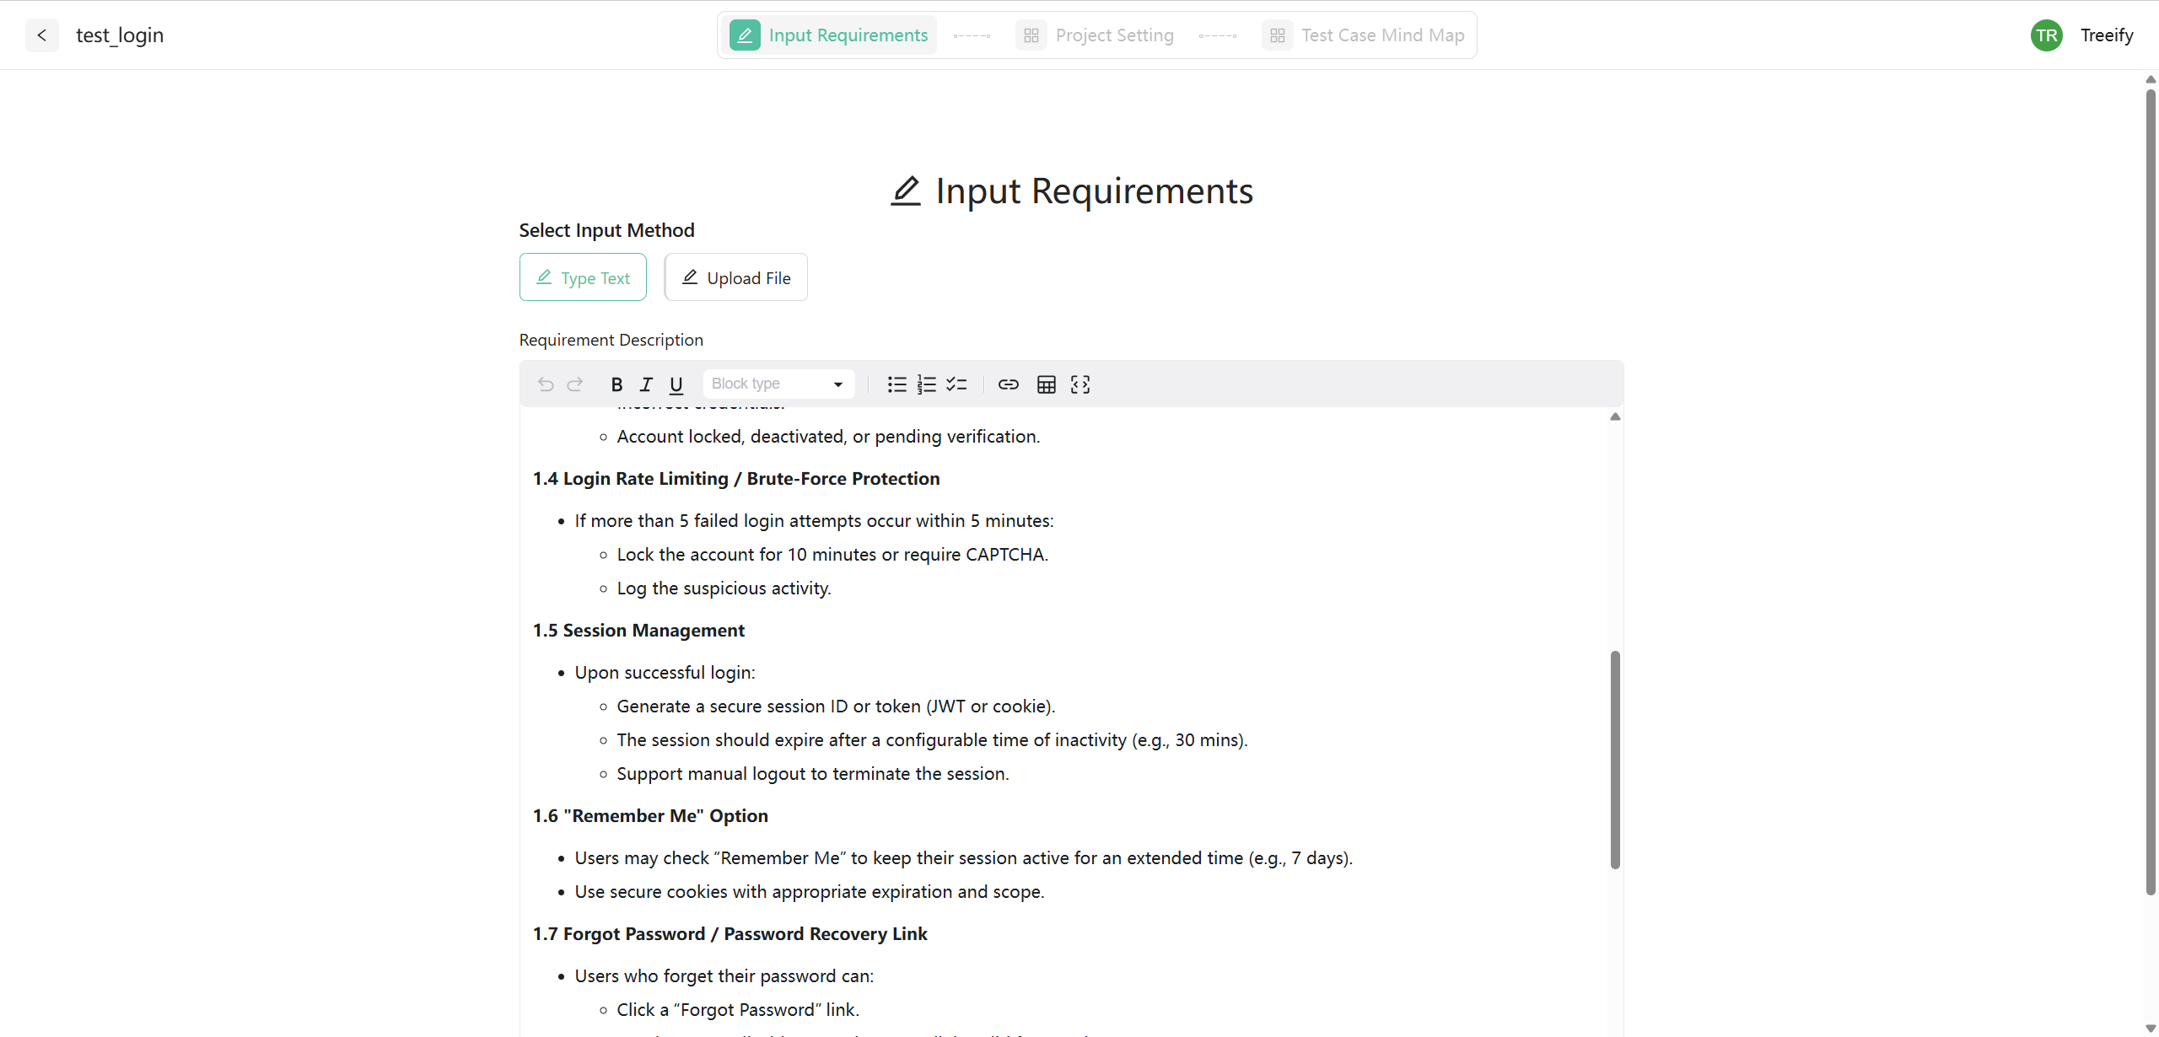The width and height of the screenshot is (2159, 1037).
Task: Toggle italic formatting
Action: pyautogui.click(x=646, y=384)
